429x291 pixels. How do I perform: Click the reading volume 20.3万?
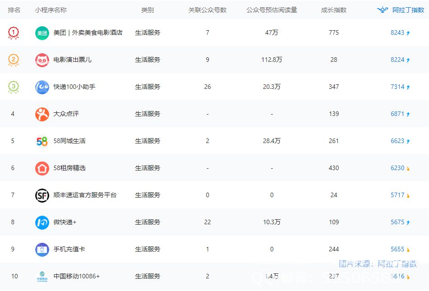(272, 87)
